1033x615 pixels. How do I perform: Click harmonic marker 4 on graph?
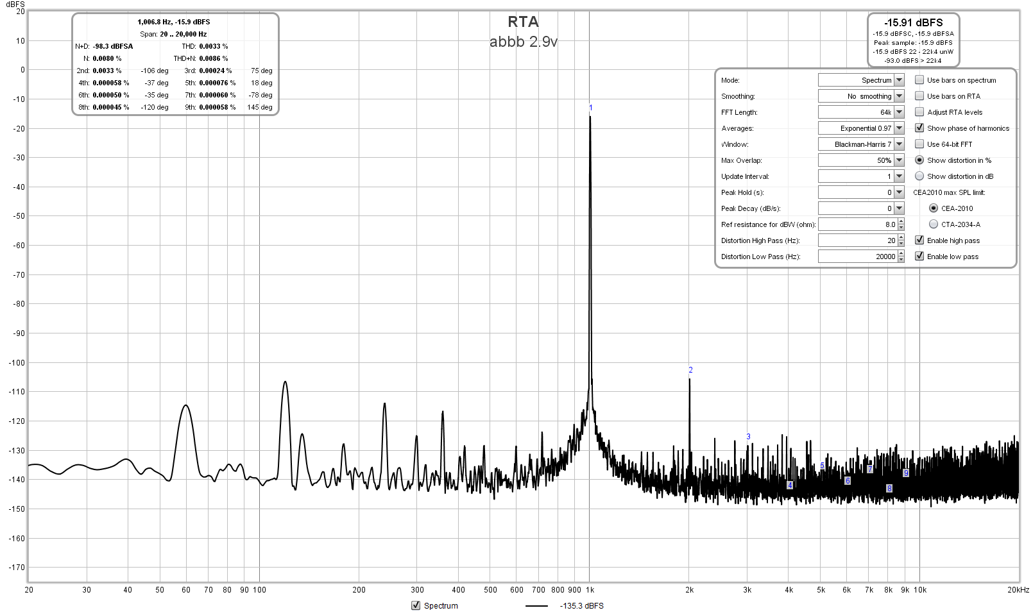coord(790,485)
